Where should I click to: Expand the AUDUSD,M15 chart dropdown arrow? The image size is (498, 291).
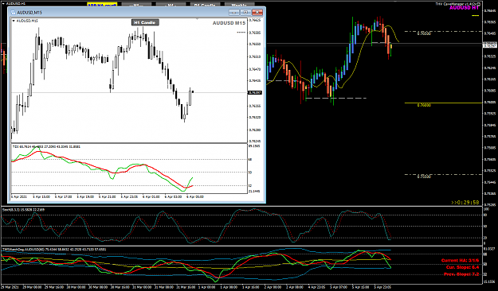coord(14,21)
